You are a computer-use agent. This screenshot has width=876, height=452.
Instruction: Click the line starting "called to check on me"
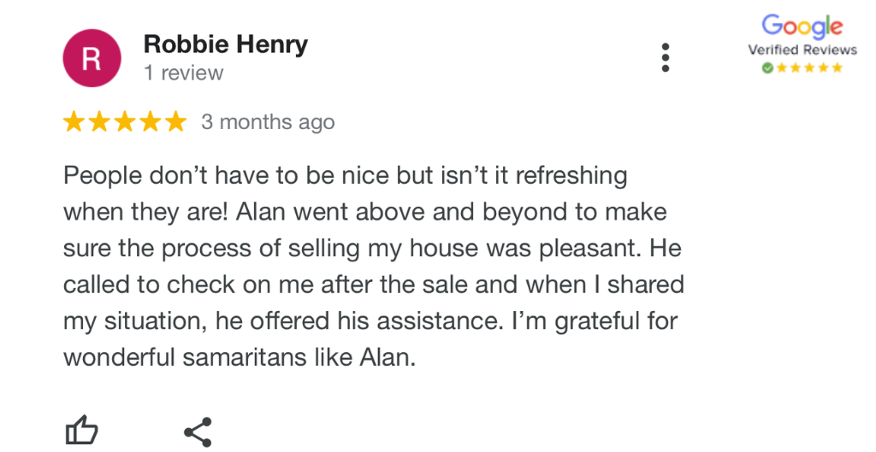pos(374,285)
